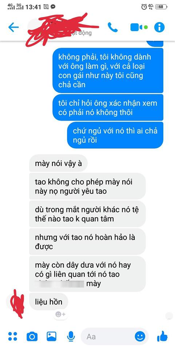Open the four-dot more apps menu
The width and height of the screenshot is (175, 349).
coord(12,336)
